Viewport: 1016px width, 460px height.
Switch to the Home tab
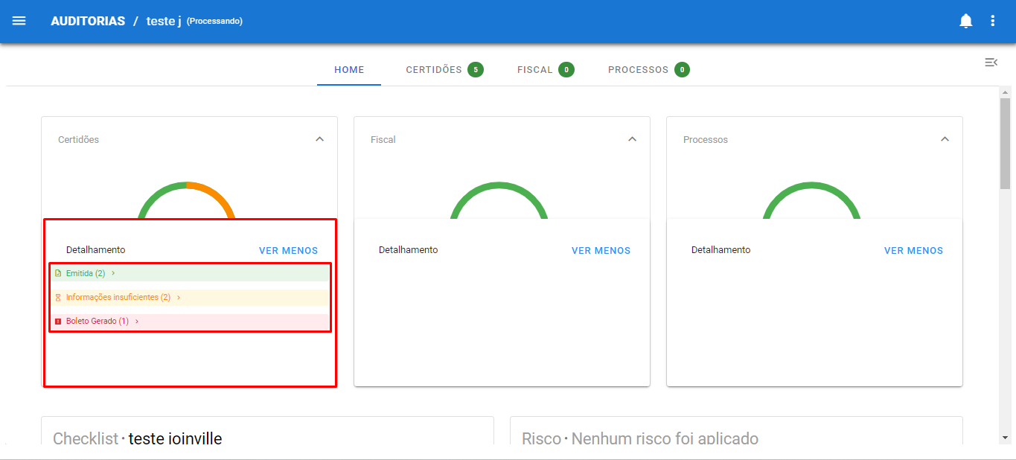coord(349,70)
